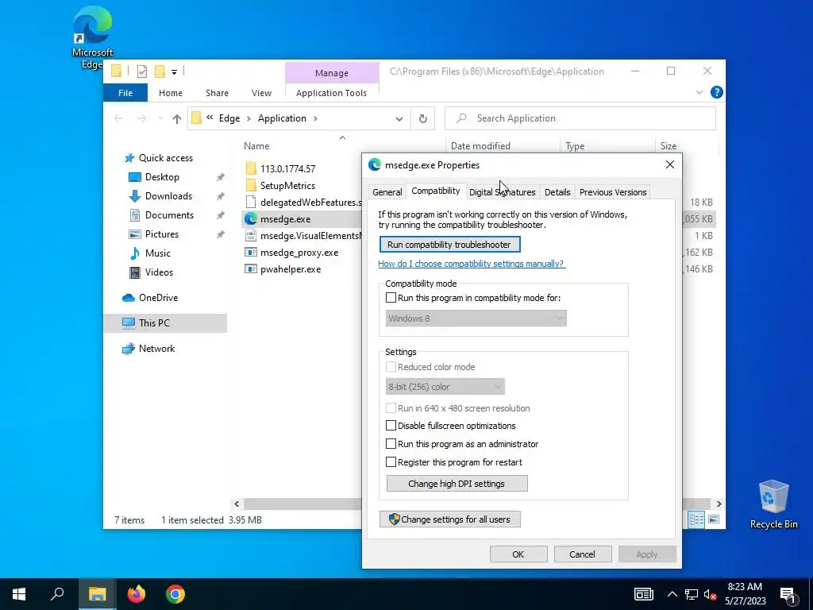Screen dimensions: 813x610
Task: Switch to the Digital Signatures tab
Action: tap(503, 192)
